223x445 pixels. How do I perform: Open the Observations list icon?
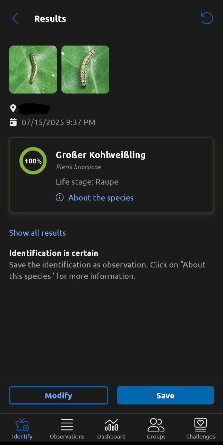[67, 424]
